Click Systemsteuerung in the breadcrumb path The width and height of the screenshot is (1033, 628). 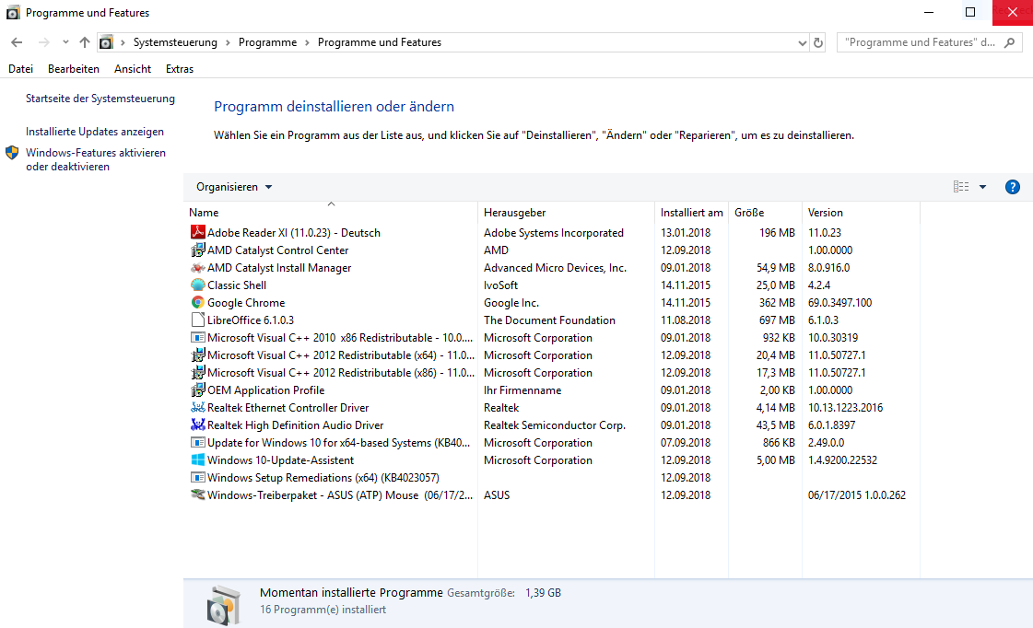(x=175, y=42)
